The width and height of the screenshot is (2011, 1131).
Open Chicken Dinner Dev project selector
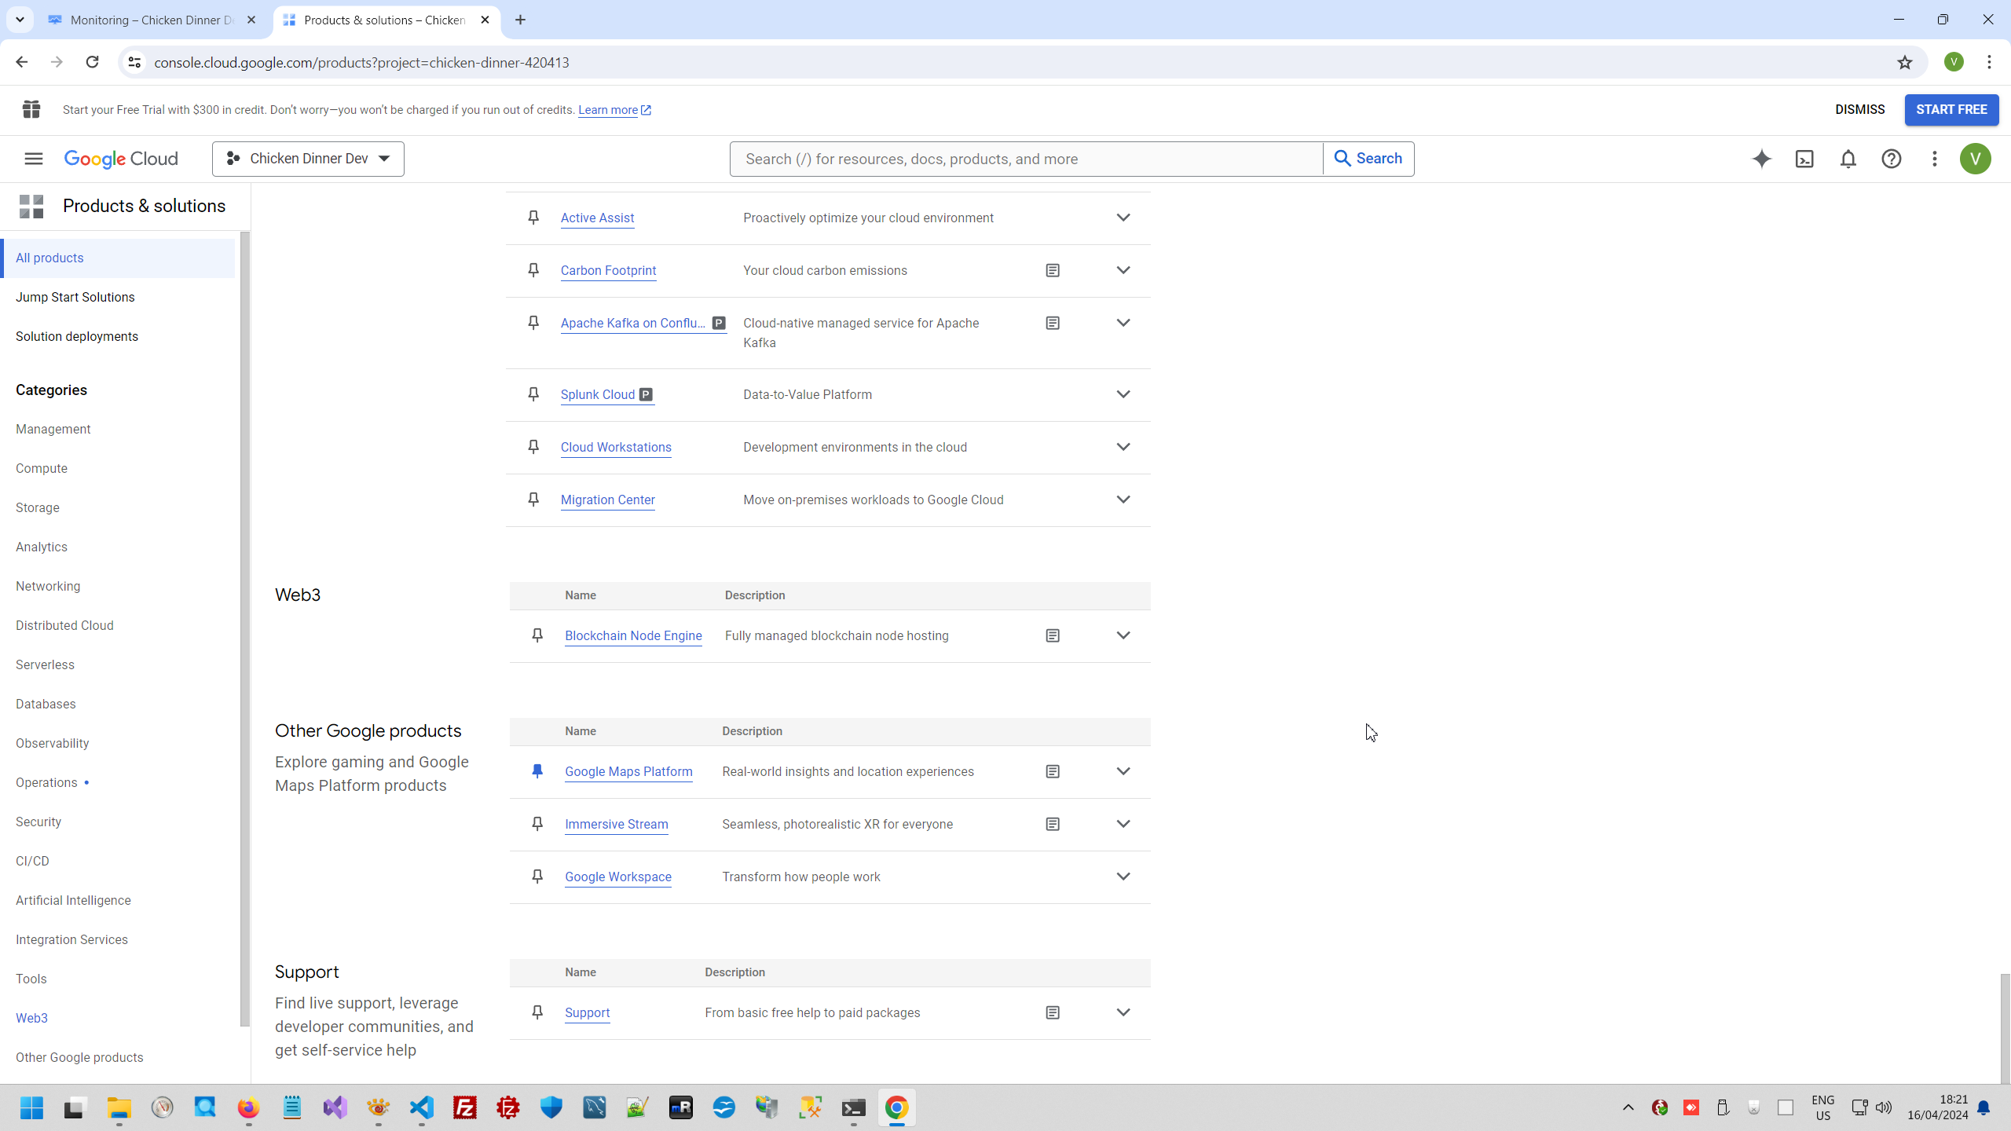point(308,159)
